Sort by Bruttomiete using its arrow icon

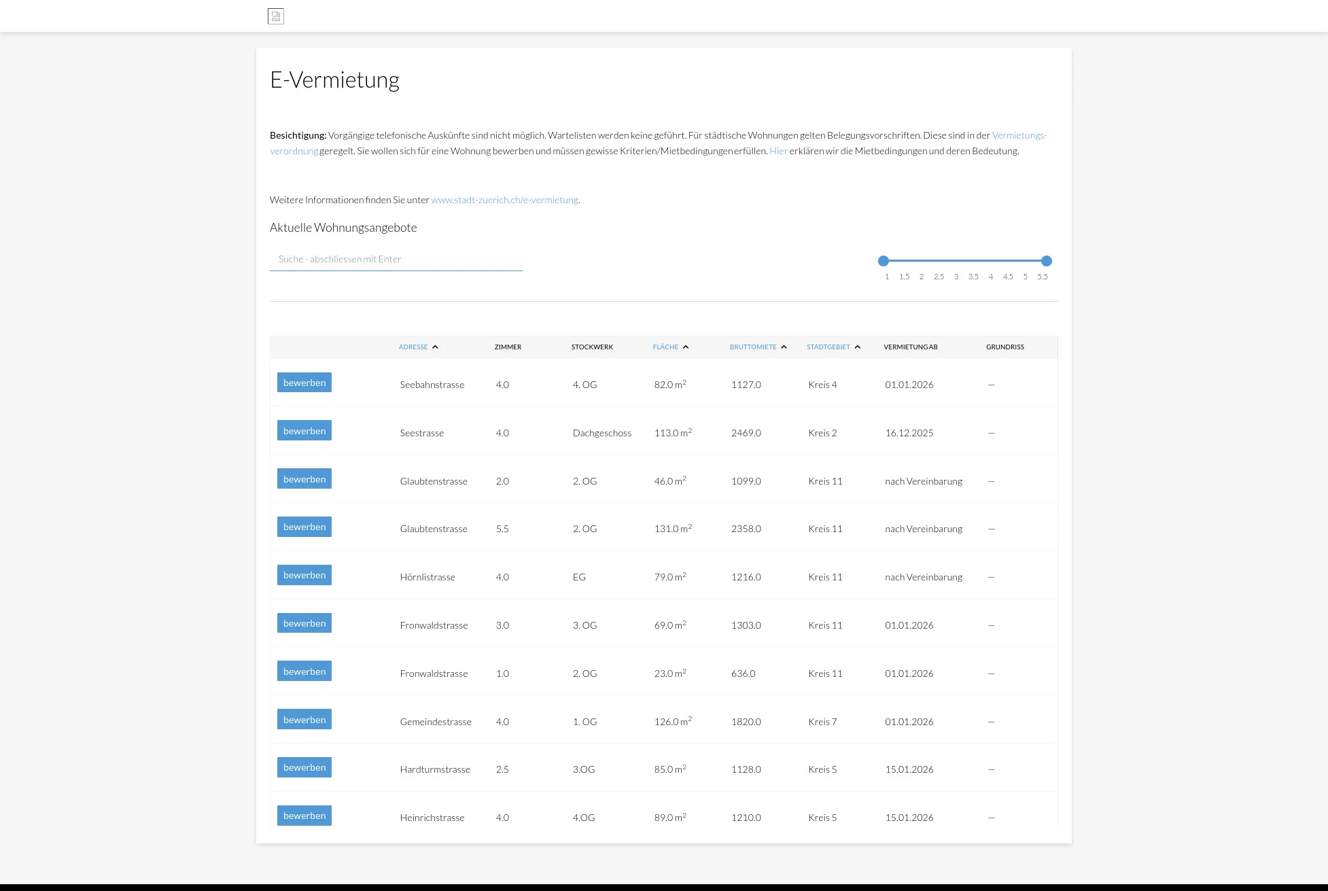784,347
